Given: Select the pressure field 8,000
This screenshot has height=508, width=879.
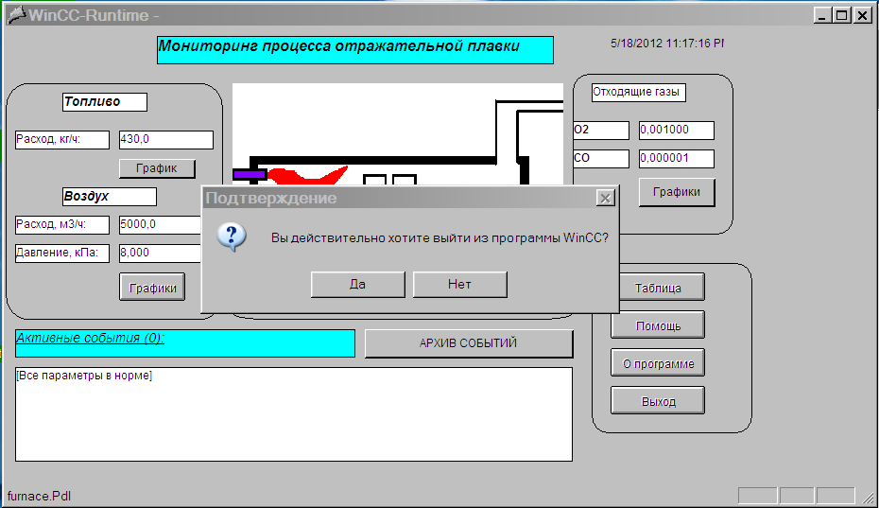Looking at the screenshot, I should pos(161,254).
